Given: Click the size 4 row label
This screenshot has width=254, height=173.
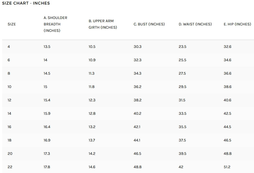Looking at the screenshot, I should tap(9, 47).
